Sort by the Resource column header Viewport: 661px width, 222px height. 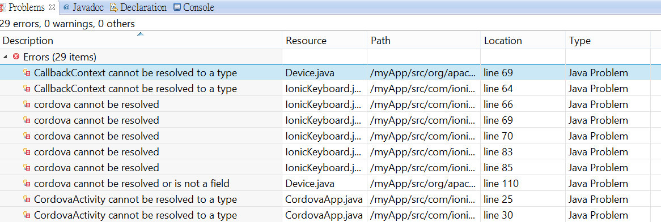click(x=325, y=40)
